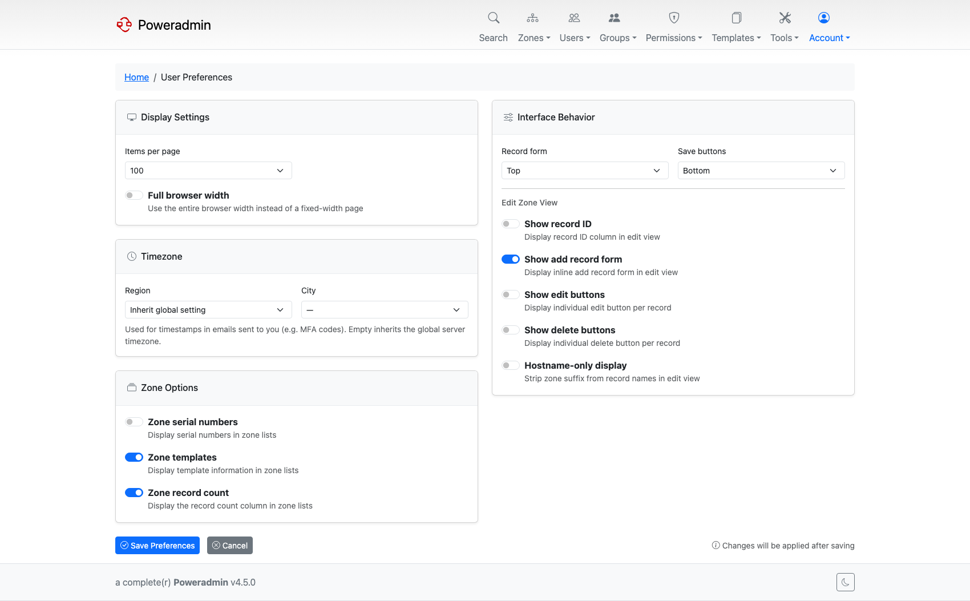The width and height of the screenshot is (970, 601).
Task: Click the Show edit buttons label
Action: [x=564, y=295]
